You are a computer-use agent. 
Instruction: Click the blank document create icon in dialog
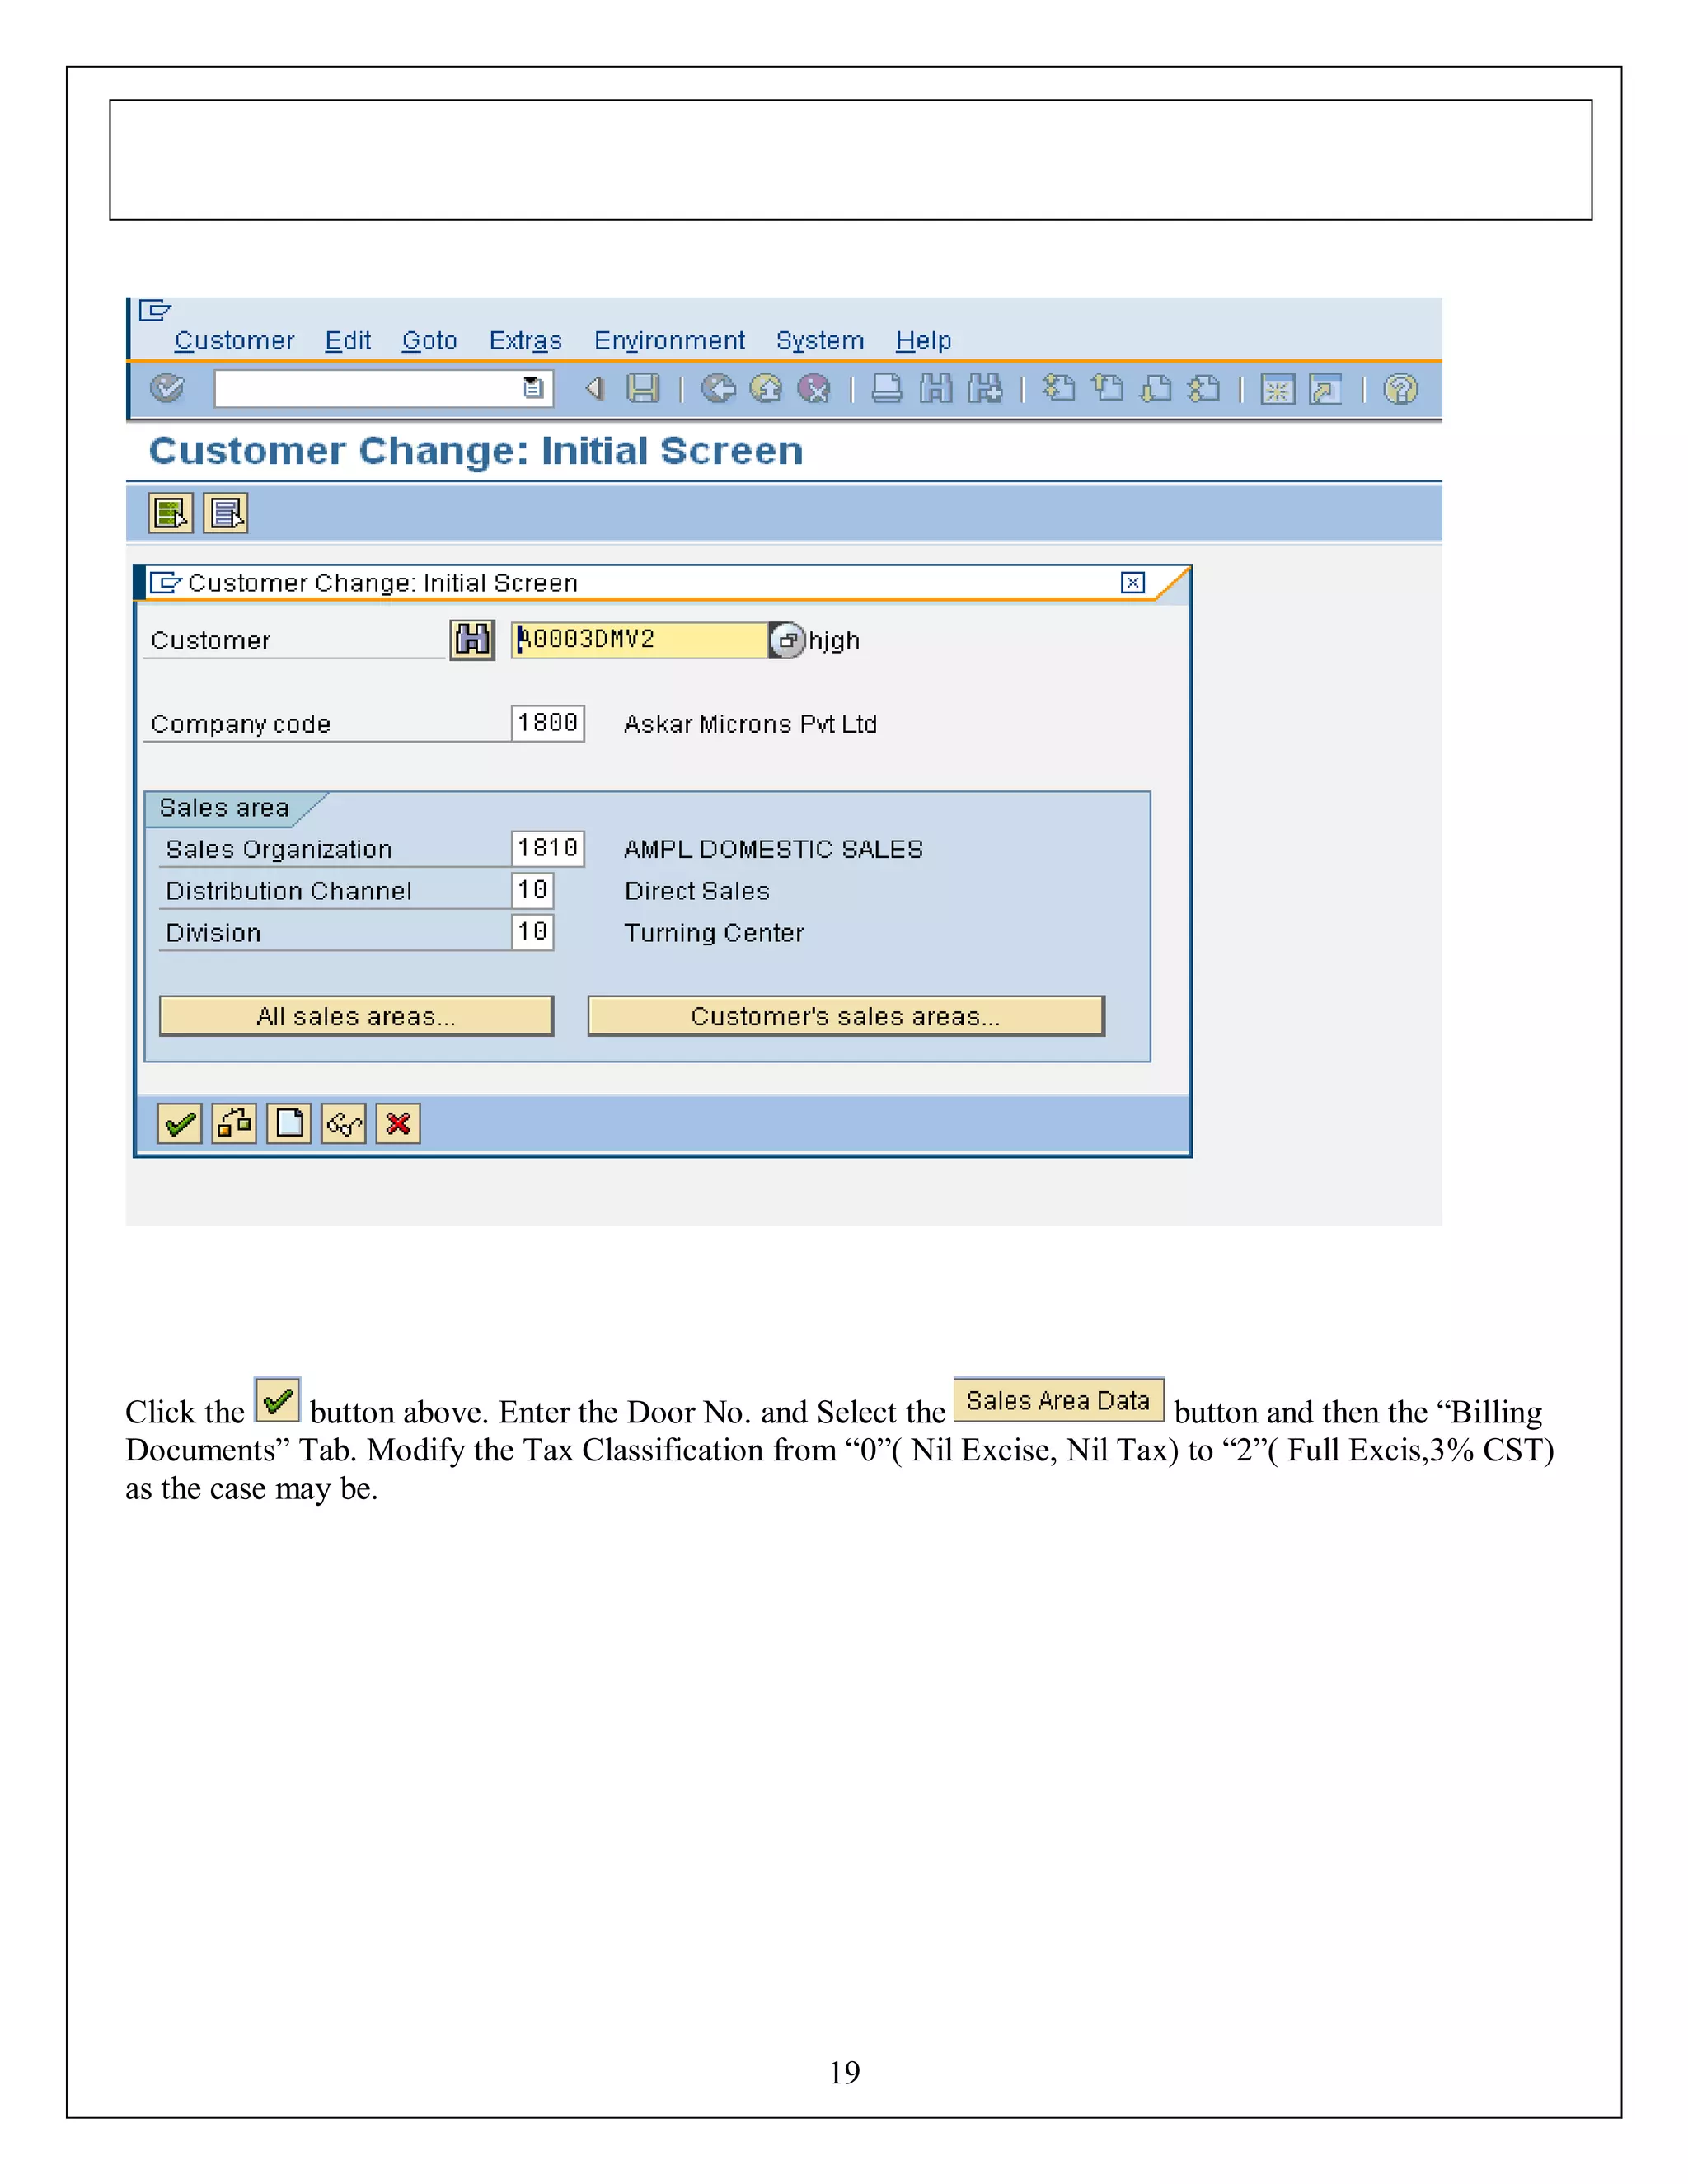tap(289, 1124)
